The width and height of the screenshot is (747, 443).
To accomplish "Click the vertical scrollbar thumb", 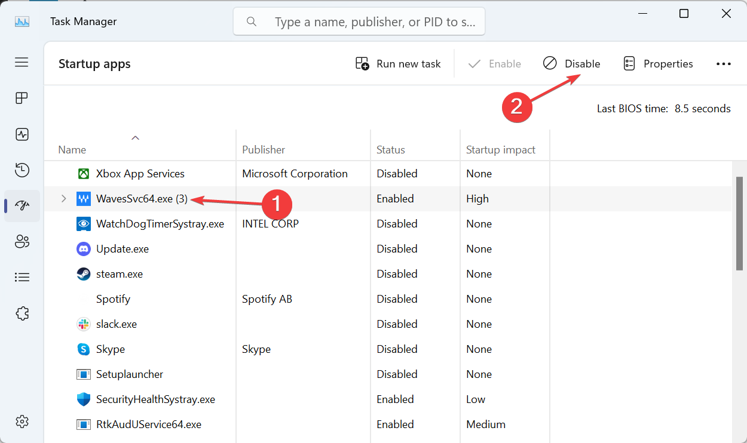I will tap(740, 223).
